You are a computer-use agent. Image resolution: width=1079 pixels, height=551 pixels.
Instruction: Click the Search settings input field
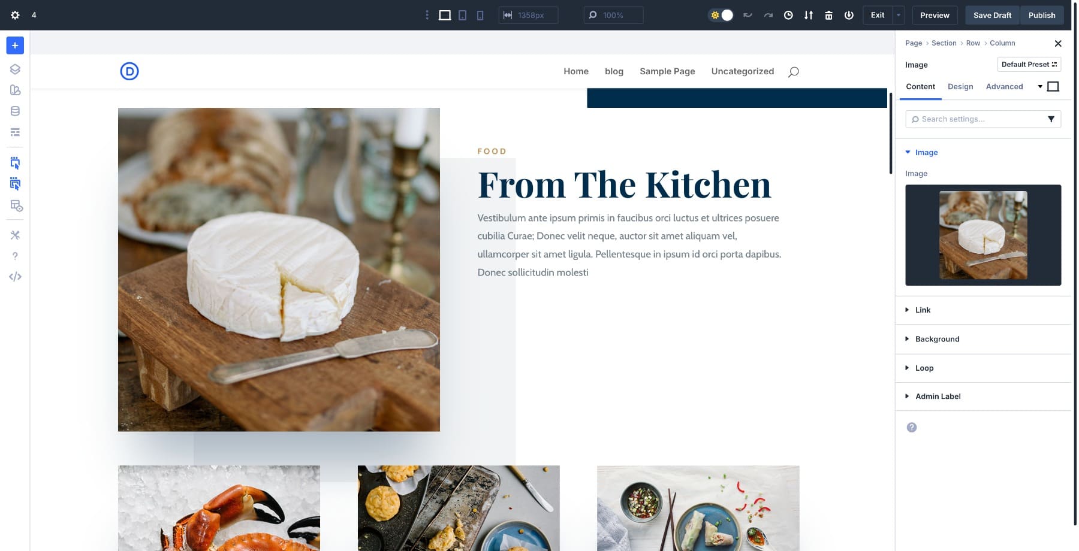pyautogui.click(x=976, y=119)
